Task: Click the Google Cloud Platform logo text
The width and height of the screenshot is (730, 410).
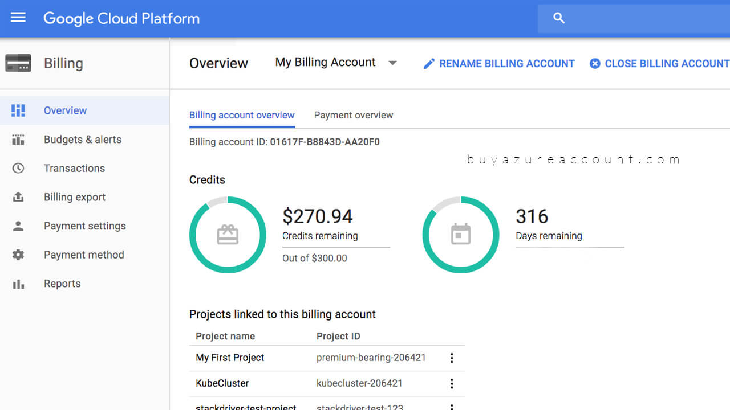Action: point(121,18)
